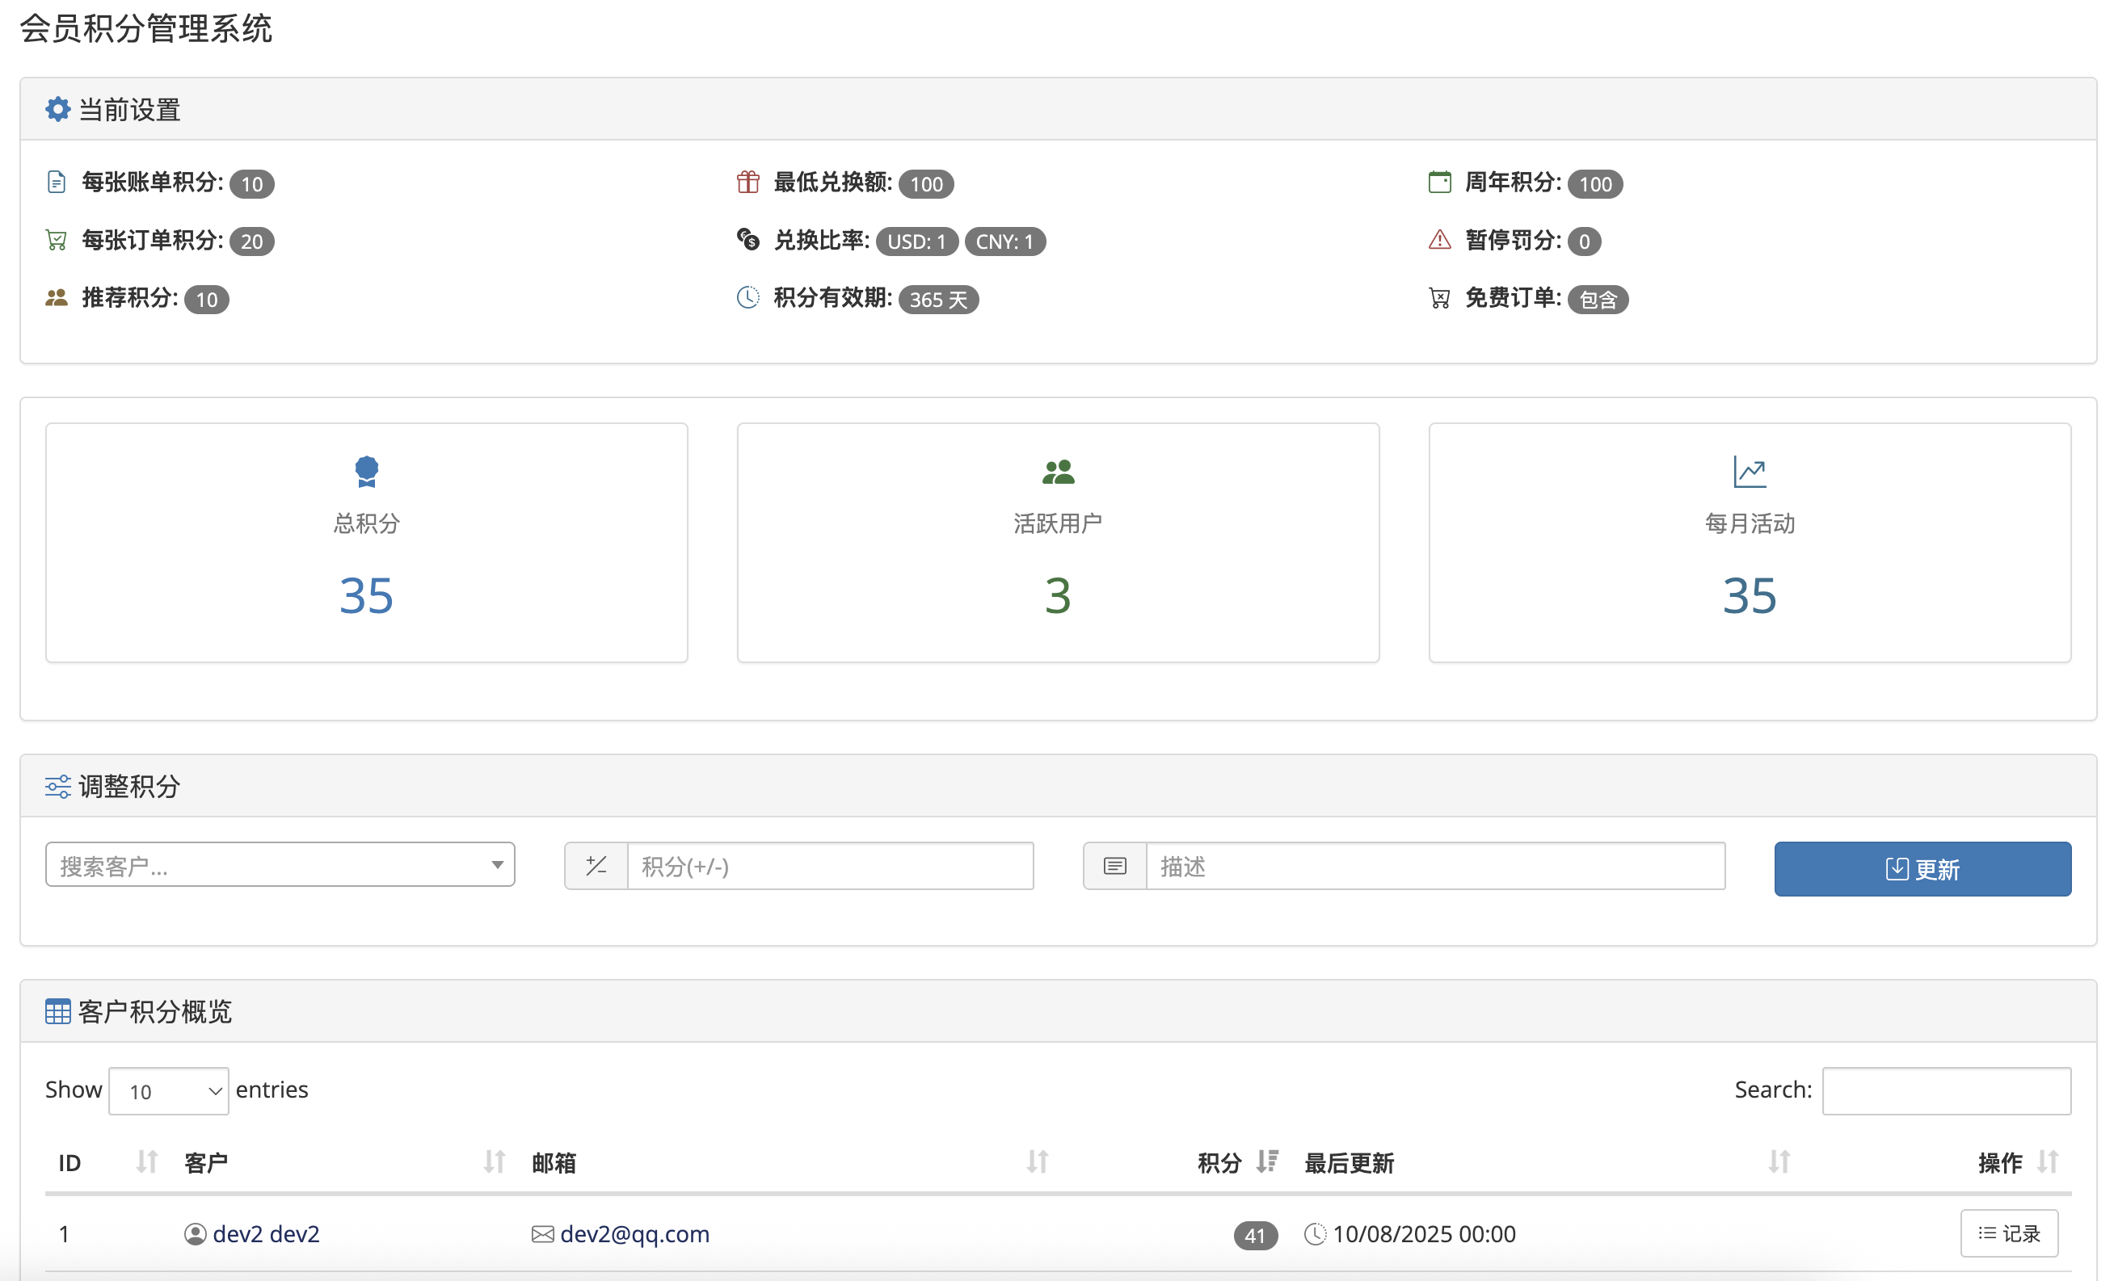The width and height of the screenshot is (2114, 1281).
Task: Open 记录 for dev2 dev2
Action: [x=2007, y=1233]
